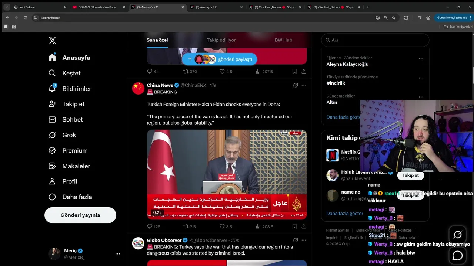Follow Haluk Levent with Takip et

(410, 175)
